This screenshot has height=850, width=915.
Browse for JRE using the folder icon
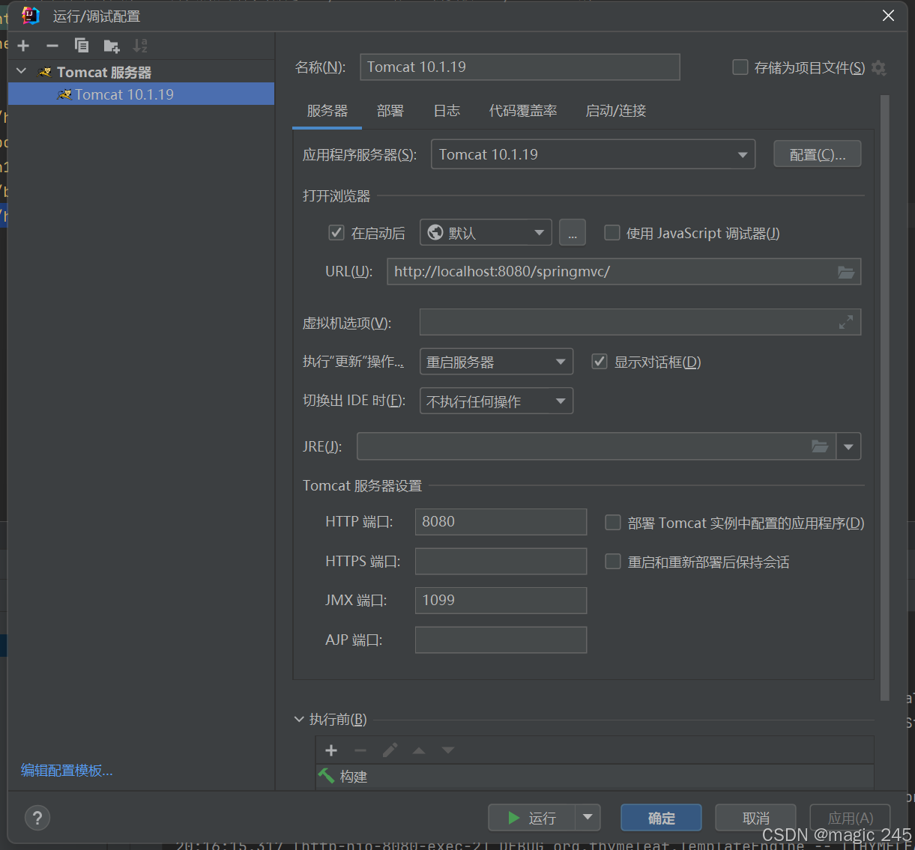pyautogui.click(x=820, y=446)
